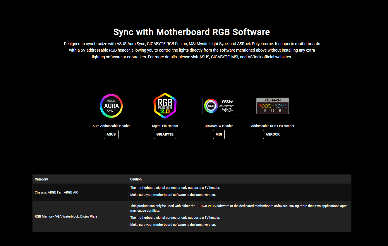Click the Caution column header
The width and height of the screenshot is (388, 246).
[136, 179]
